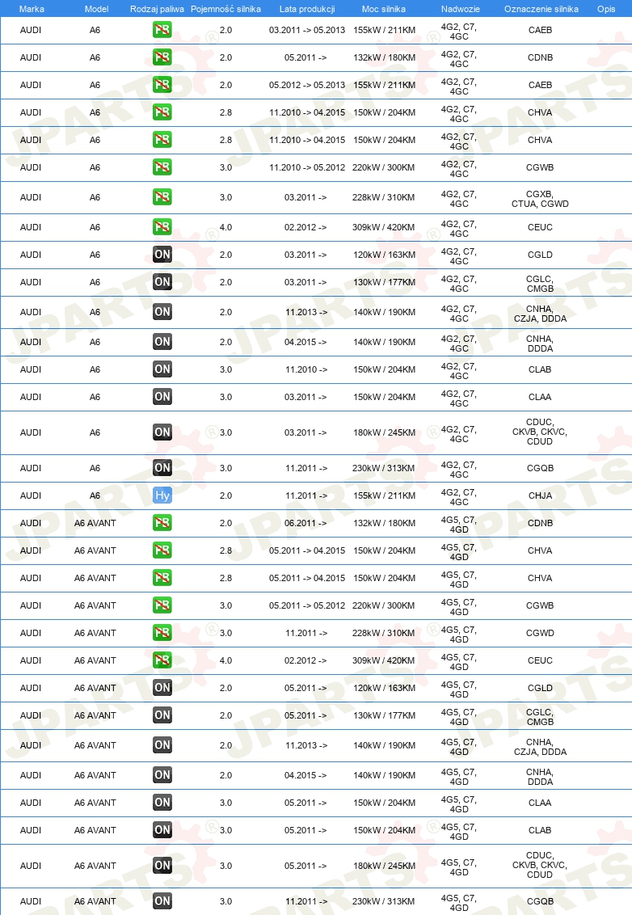Click engine code CLAB in A6 11.2010 row

point(540,369)
